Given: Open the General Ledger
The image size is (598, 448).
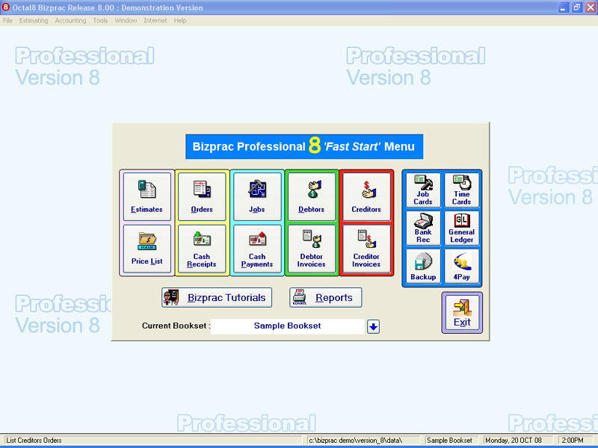Looking at the screenshot, I should pos(461,228).
